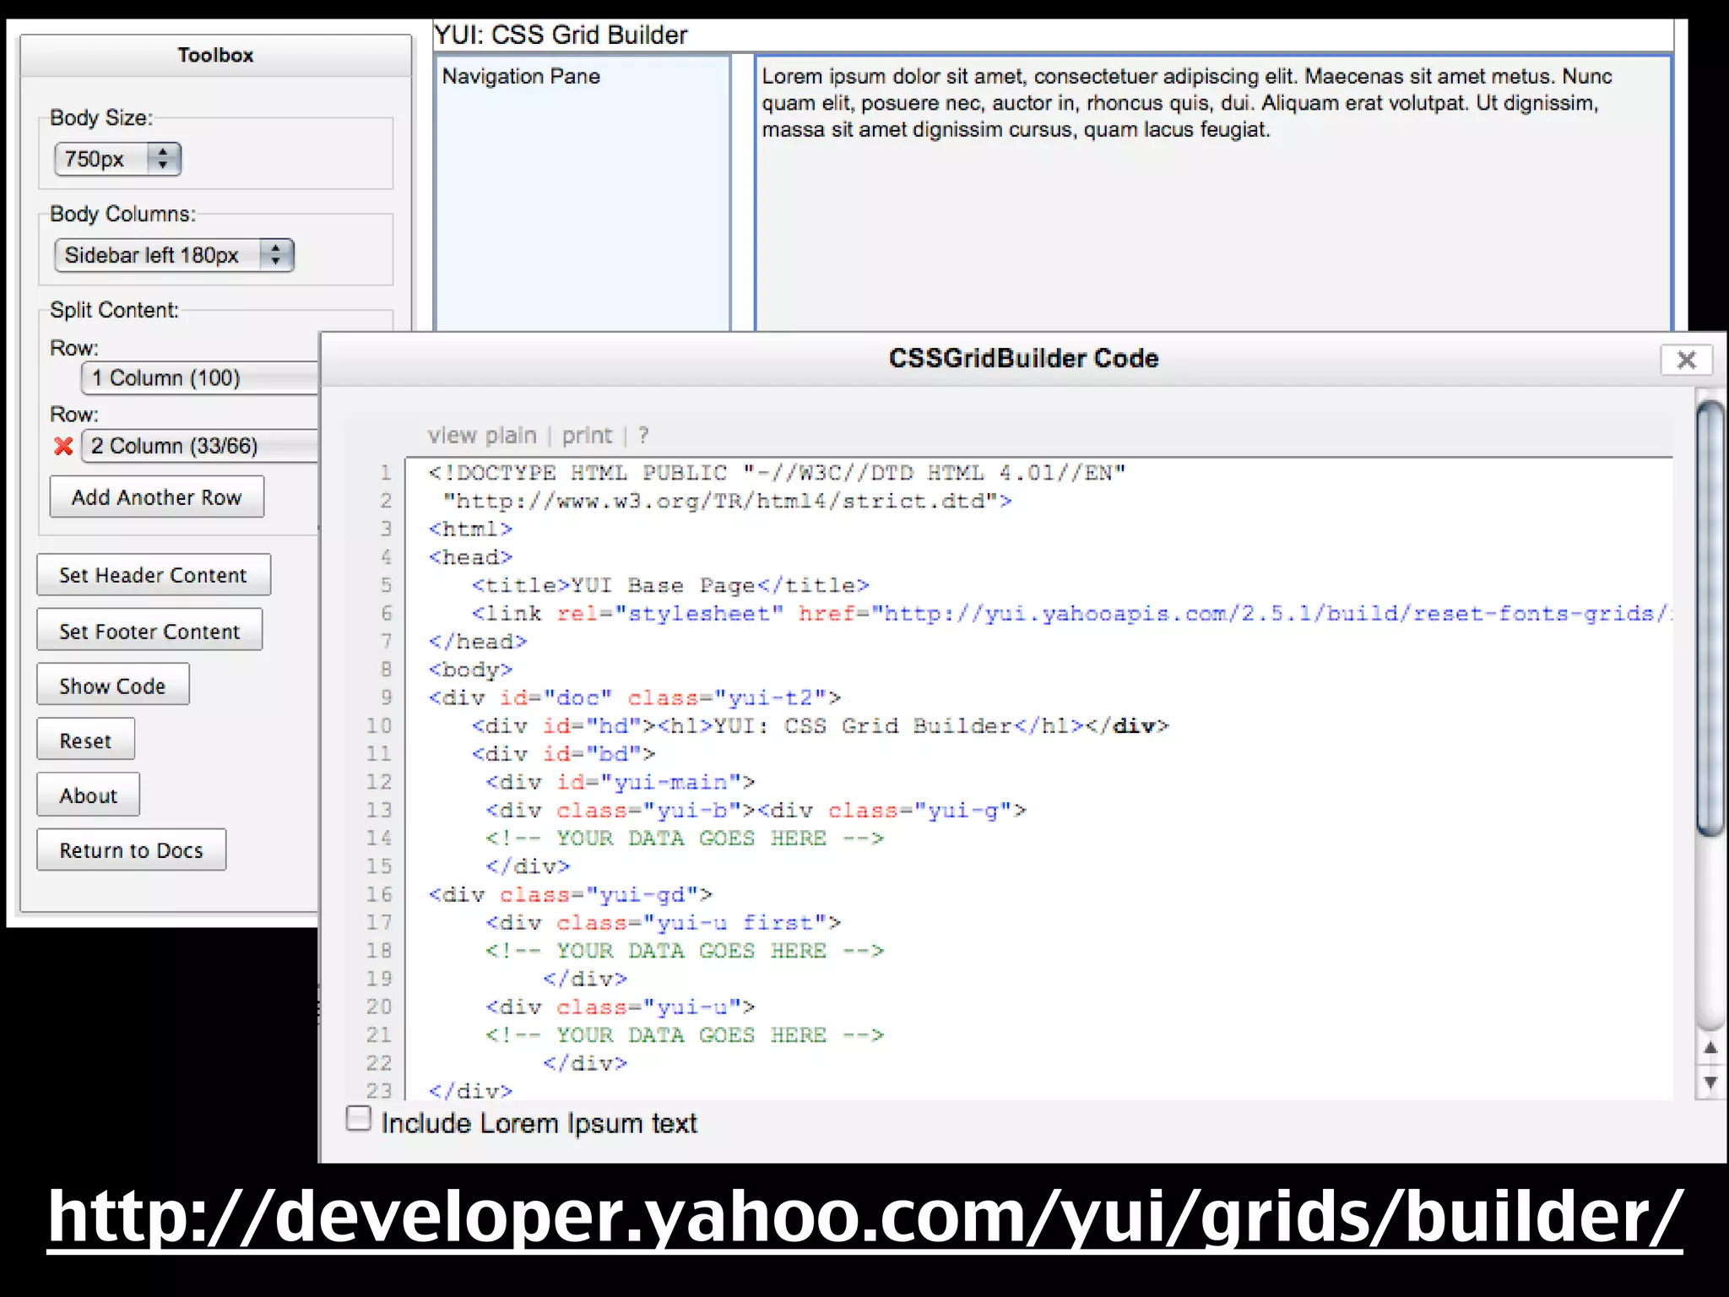Enable Include Lorem Ipsum text checkbox
This screenshot has height=1297, width=1729.
click(359, 1120)
